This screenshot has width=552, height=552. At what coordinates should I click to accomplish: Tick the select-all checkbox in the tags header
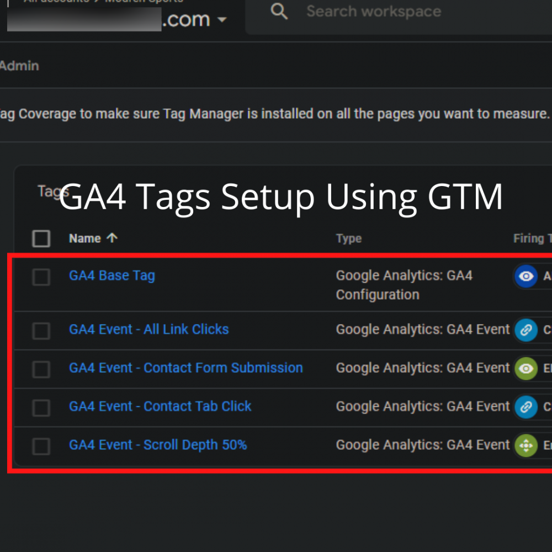click(41, 238)
